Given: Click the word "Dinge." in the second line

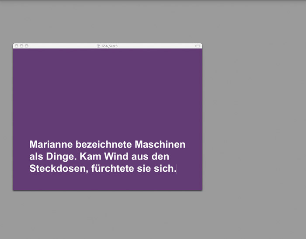Looking at the screenshot, I should tap(62, 157).
